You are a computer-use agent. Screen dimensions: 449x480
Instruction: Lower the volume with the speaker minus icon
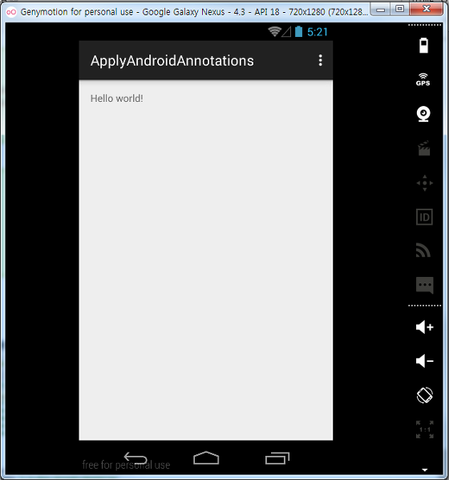click(x=425, y=361)
